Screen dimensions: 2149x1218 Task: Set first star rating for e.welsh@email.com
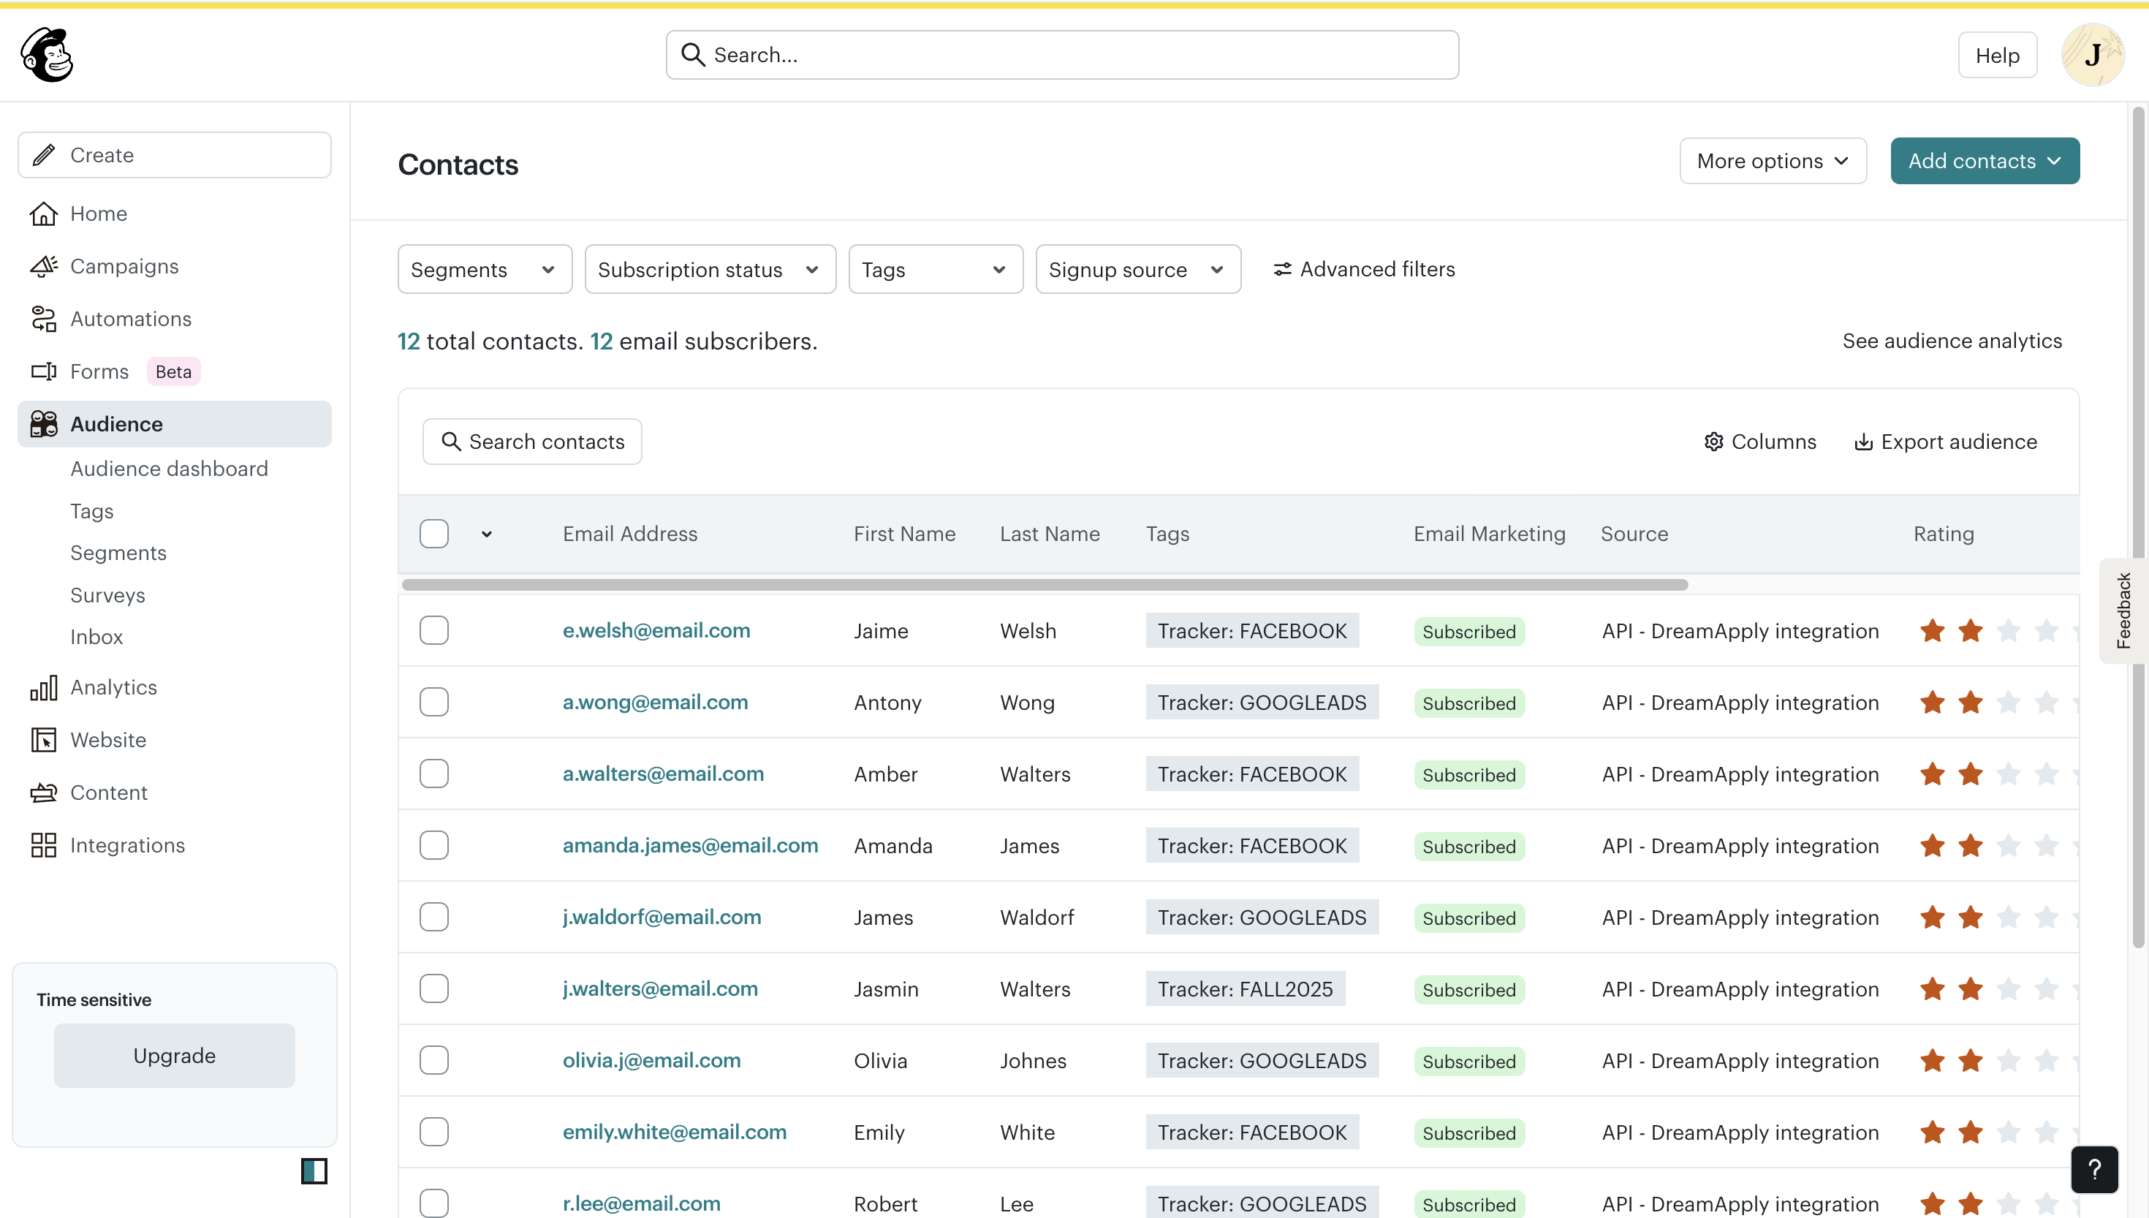coord(1933,631)
